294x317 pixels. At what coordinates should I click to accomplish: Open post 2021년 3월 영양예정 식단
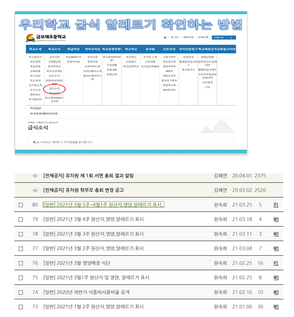point(77,263)
